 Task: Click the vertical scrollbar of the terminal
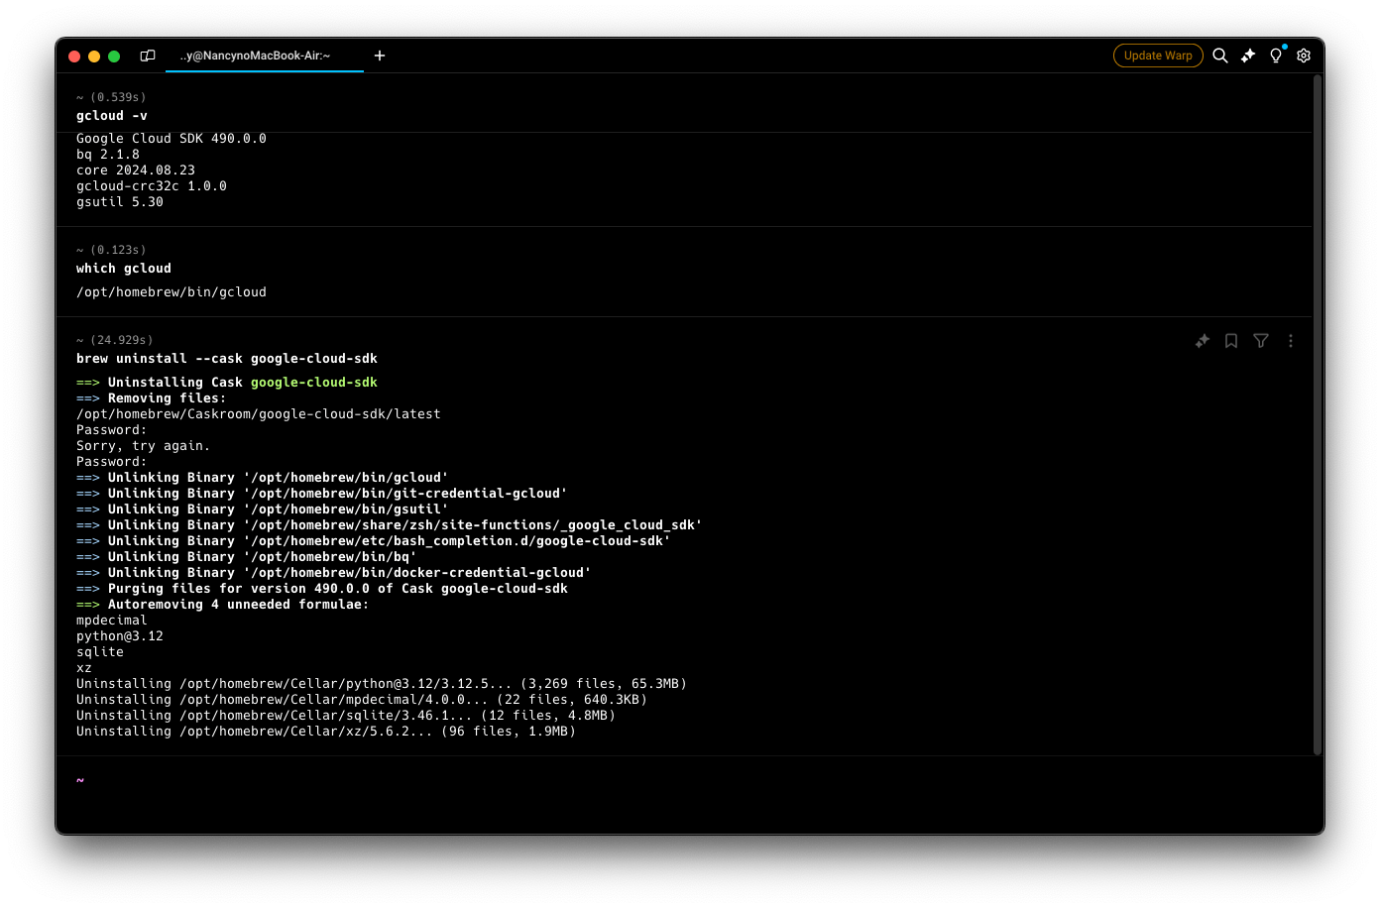[x=1318, y=414]
